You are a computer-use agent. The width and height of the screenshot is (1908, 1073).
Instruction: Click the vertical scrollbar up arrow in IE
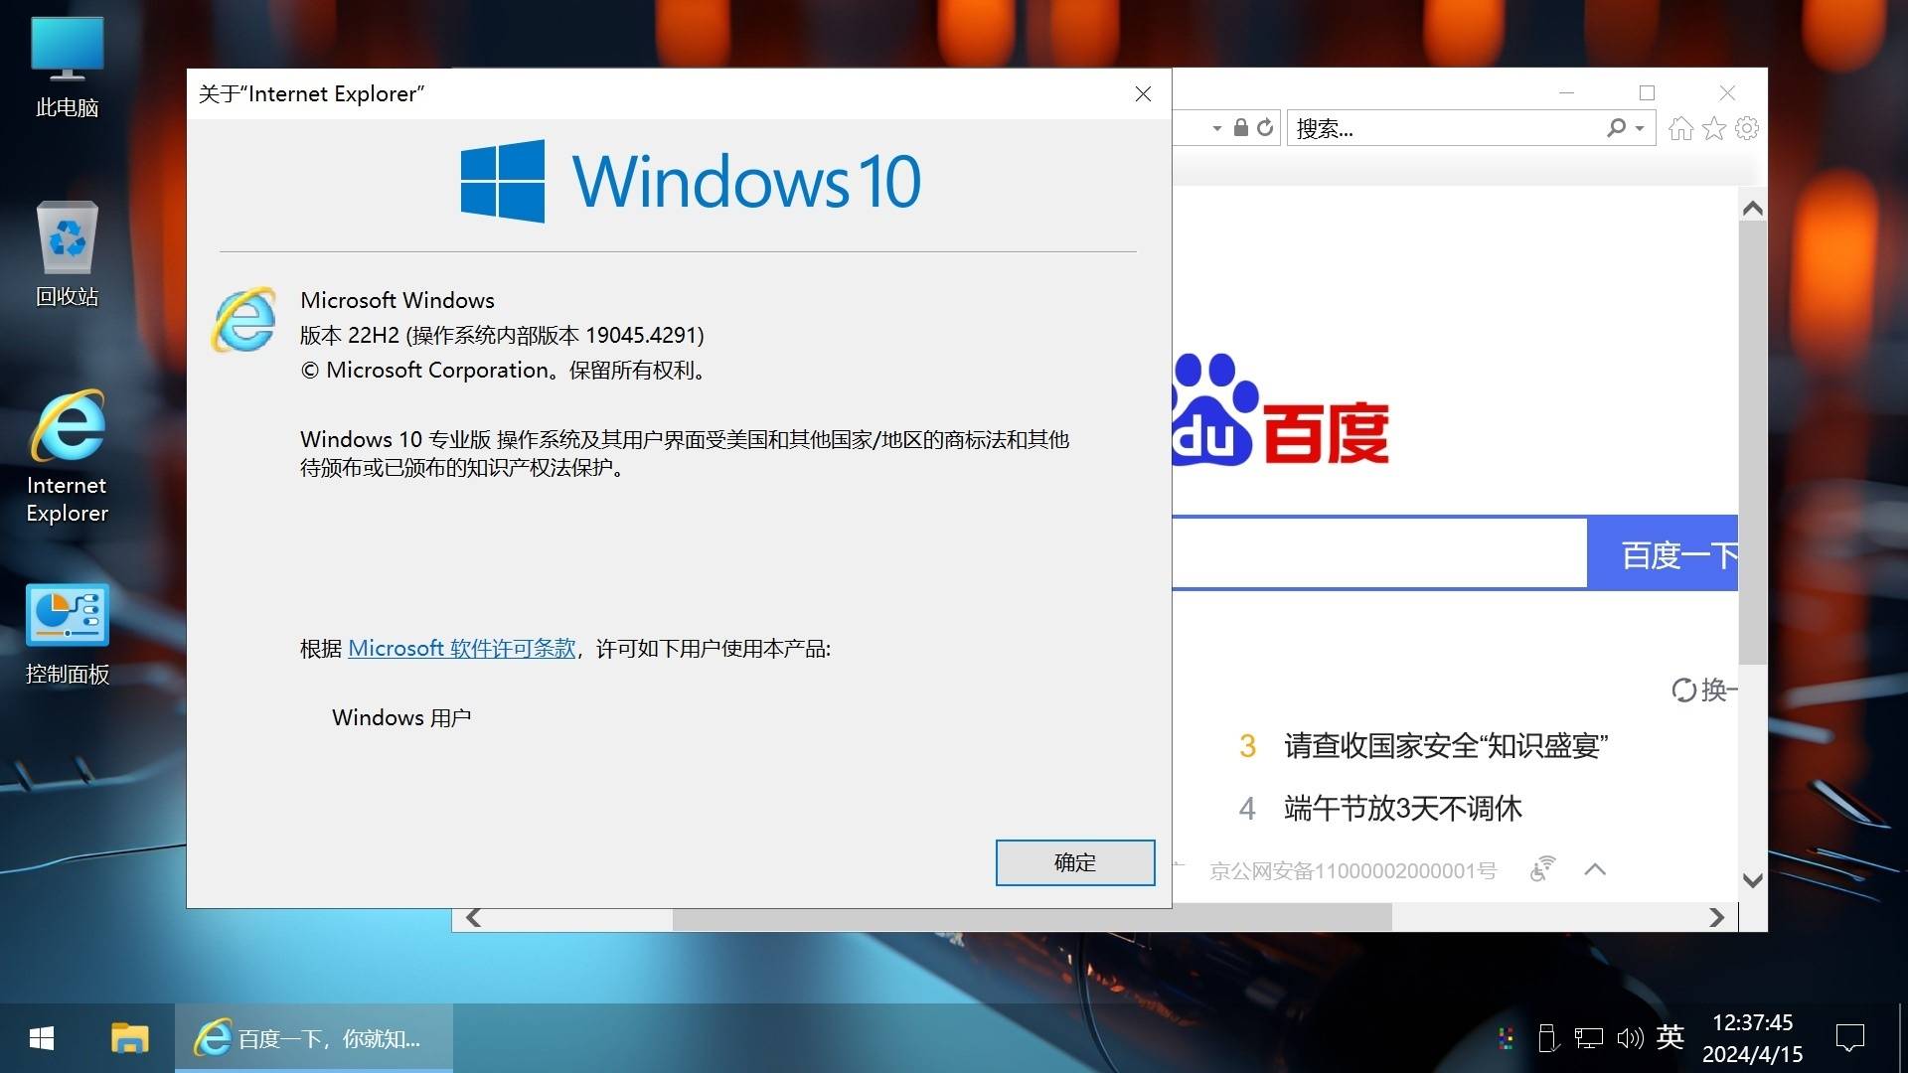click(x=1753, y=209)
